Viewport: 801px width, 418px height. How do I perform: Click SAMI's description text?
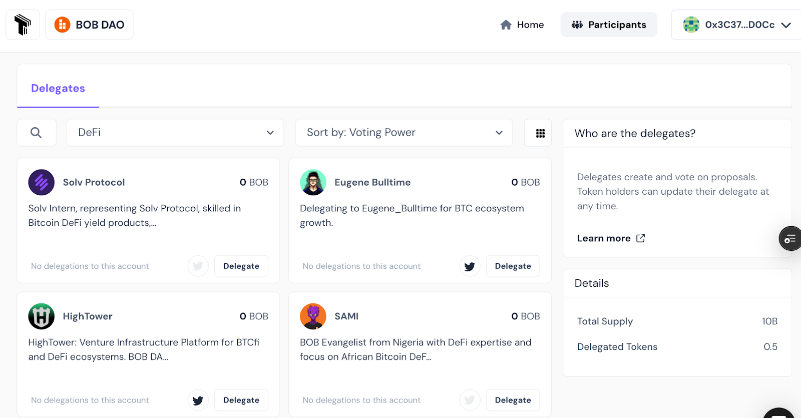point(416,350)
